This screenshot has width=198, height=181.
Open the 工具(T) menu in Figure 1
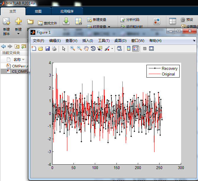(x=104, y=41)
